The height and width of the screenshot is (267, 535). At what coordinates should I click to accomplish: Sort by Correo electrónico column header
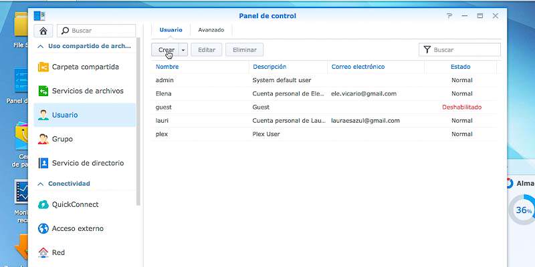[376, 67]
